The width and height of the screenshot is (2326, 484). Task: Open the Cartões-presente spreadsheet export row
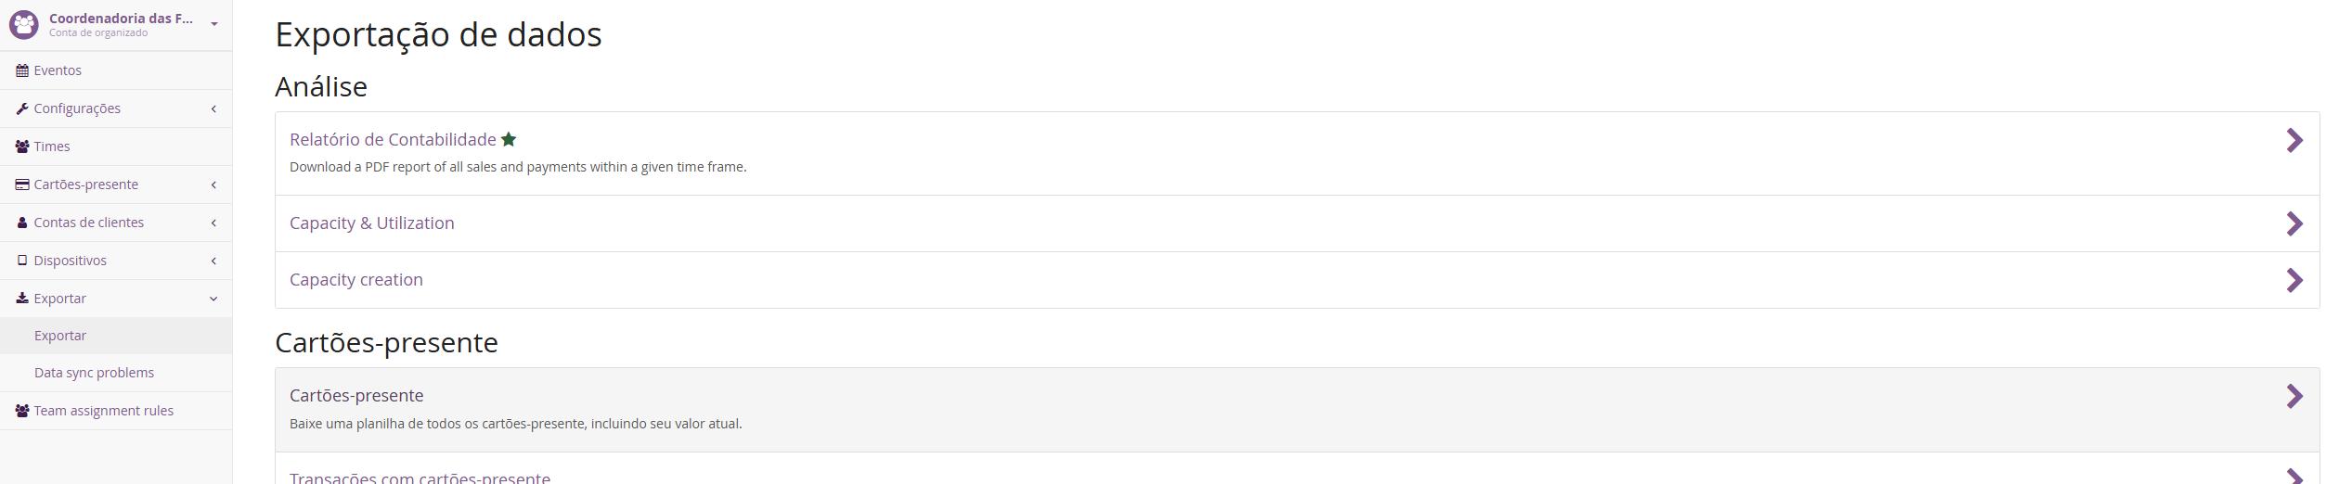[356, 396]
